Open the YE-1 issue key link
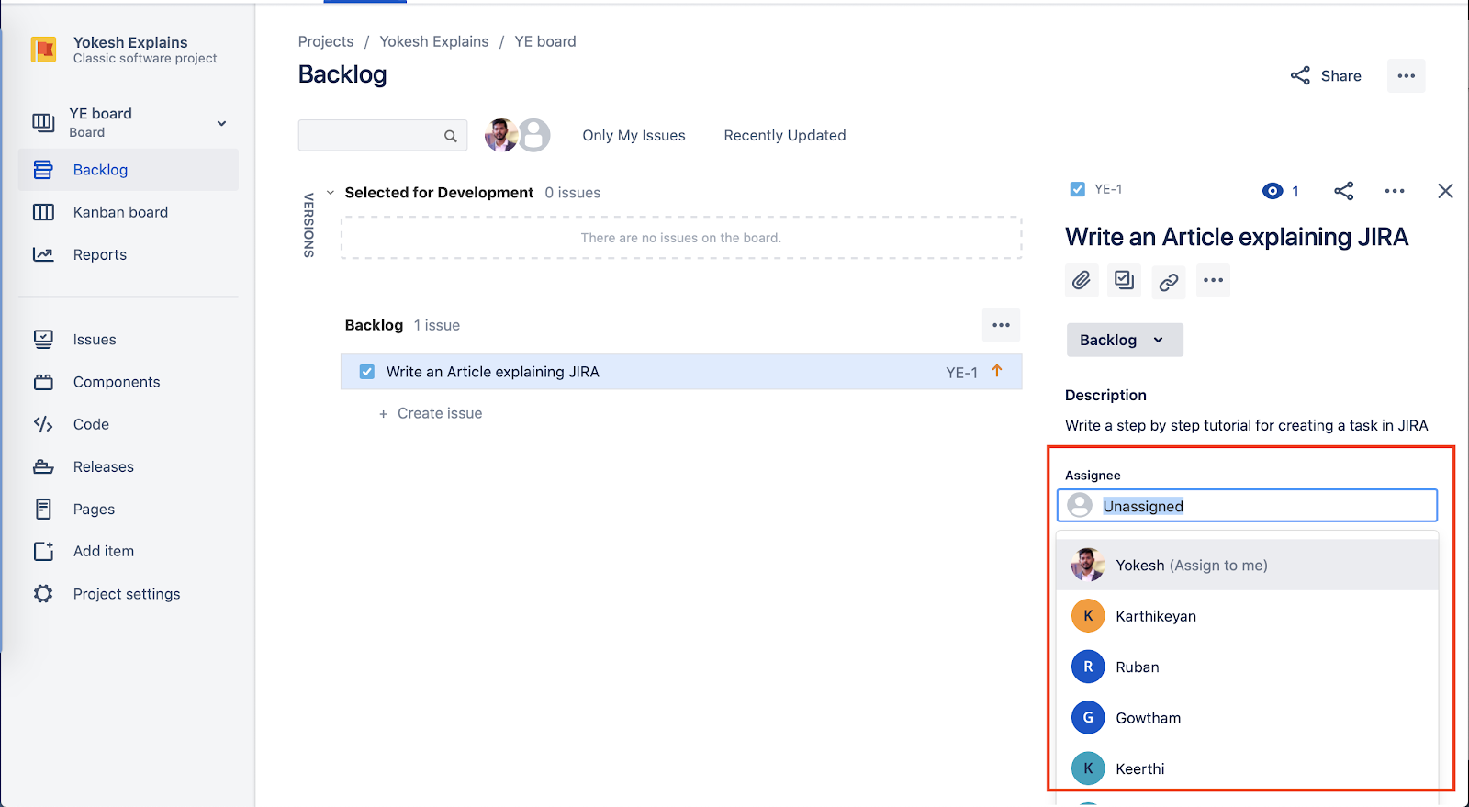1469x807 pixels. point(1108,189)
